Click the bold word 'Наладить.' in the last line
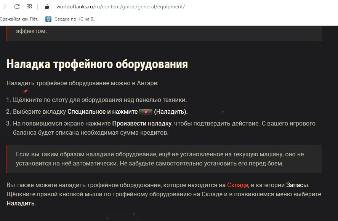The width and height of the screenshot is (338, 221). click(x=21, y=204)
